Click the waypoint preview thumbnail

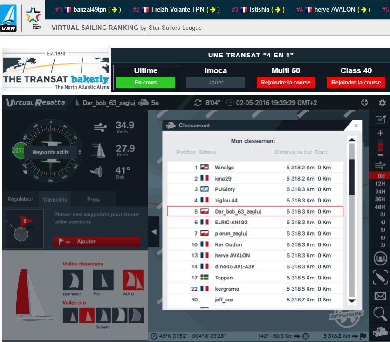(24, 229)
